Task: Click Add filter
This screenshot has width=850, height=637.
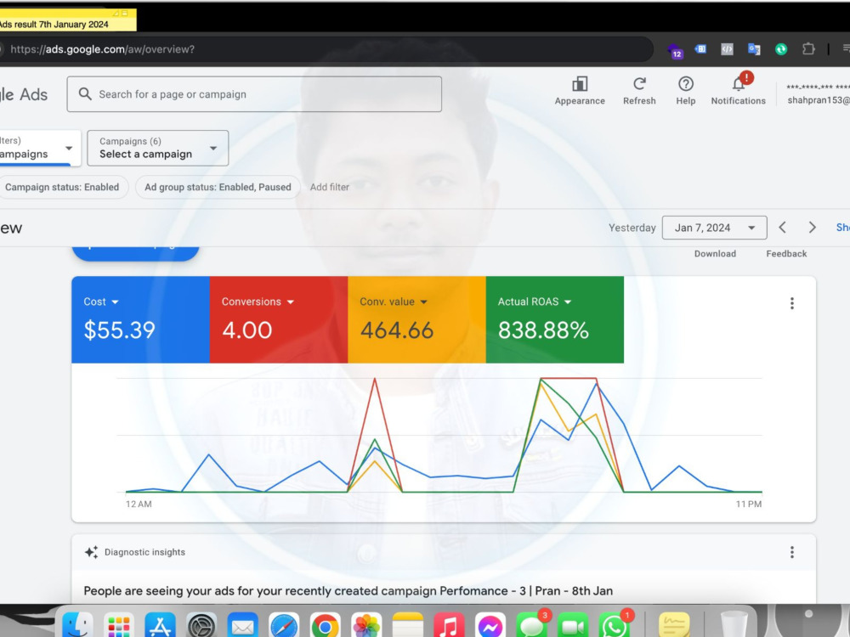Action: (330, 187)
